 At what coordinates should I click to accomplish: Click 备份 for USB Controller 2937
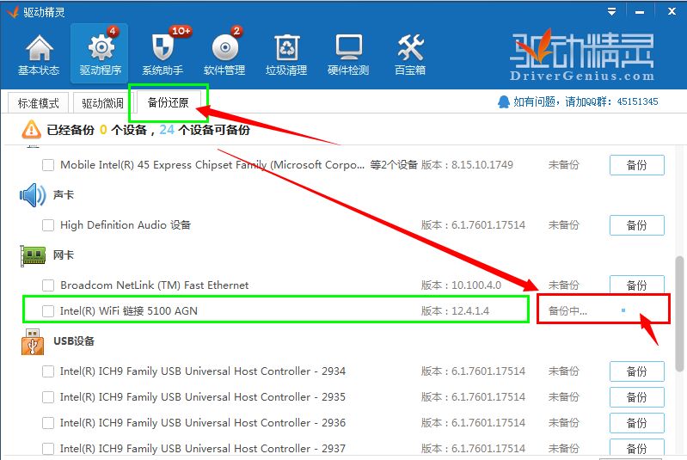click(636, 448)
